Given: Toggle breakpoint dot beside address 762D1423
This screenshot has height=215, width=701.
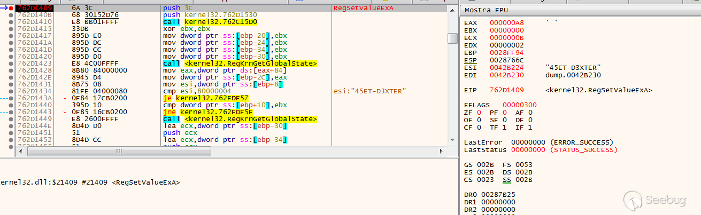Looking at the screenshot, I should click(11, 63).
